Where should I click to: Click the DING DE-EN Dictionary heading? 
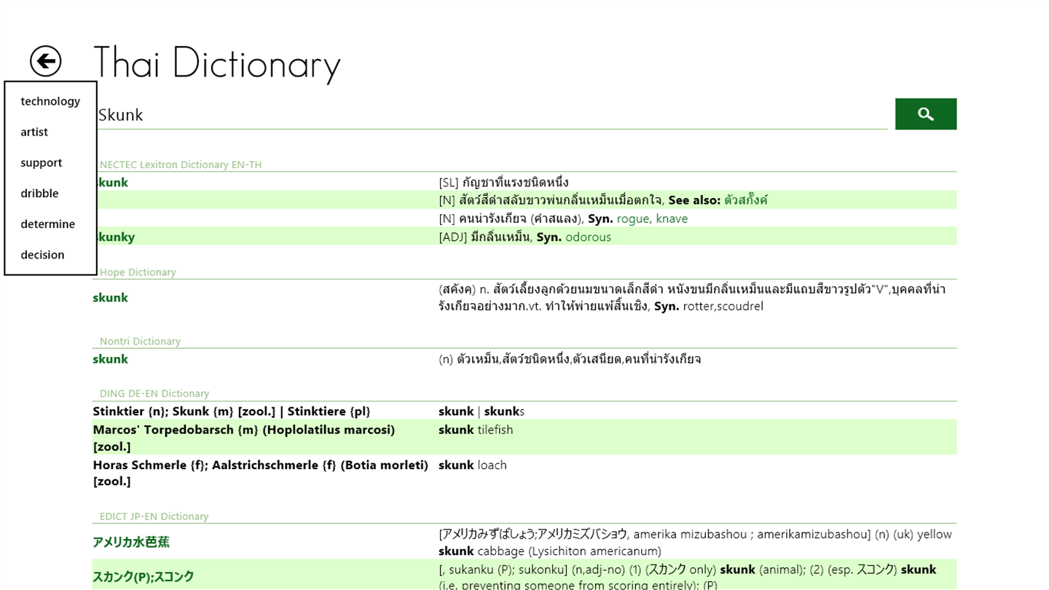tap(154, 393)
